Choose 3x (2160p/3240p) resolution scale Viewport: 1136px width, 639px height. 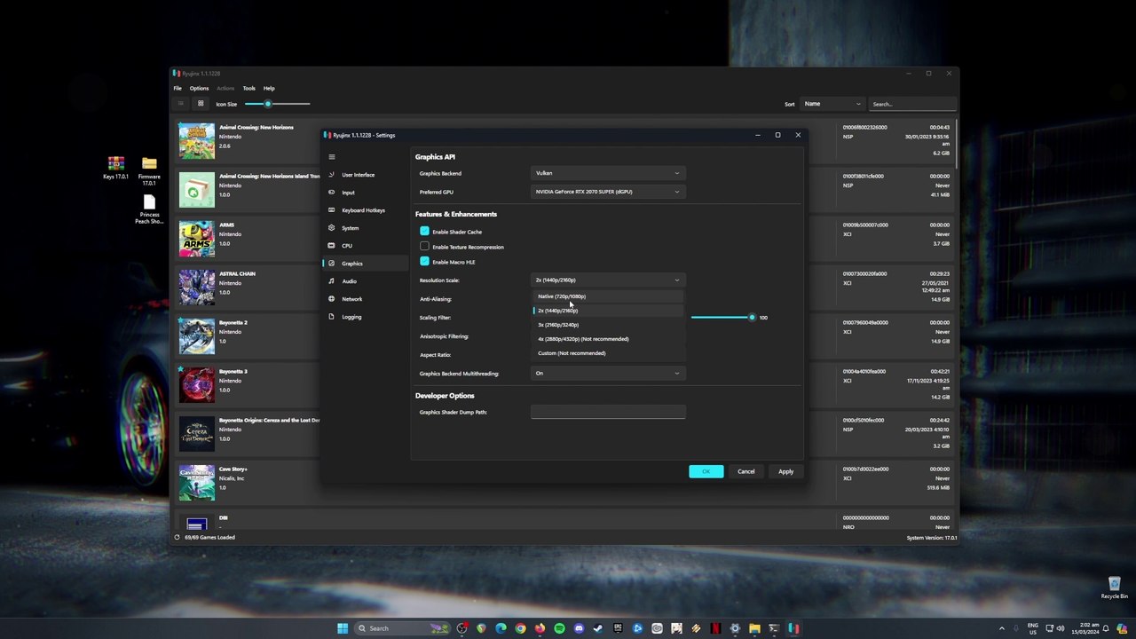pos(558,325)
